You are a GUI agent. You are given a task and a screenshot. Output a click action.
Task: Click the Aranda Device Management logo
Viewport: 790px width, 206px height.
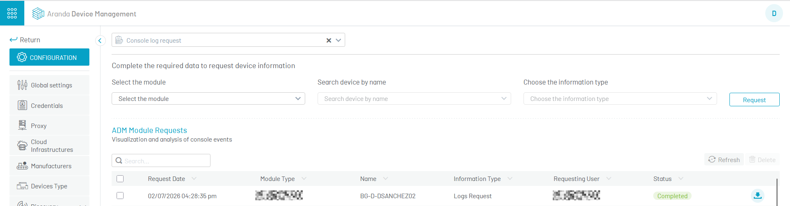(84, 14)
